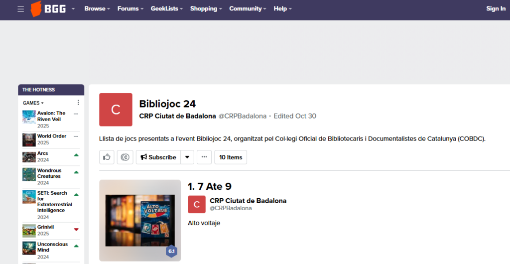The width and height of the screenshot is (510, 264).
Task: Open the GeekLists menu
Action: 167,9
